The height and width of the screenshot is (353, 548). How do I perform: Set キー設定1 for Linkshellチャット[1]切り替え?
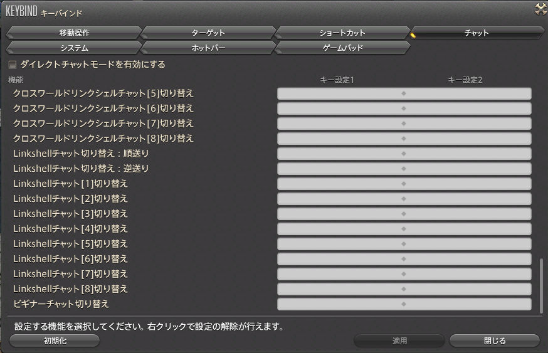pyautogui.click(x=340, y=184)
